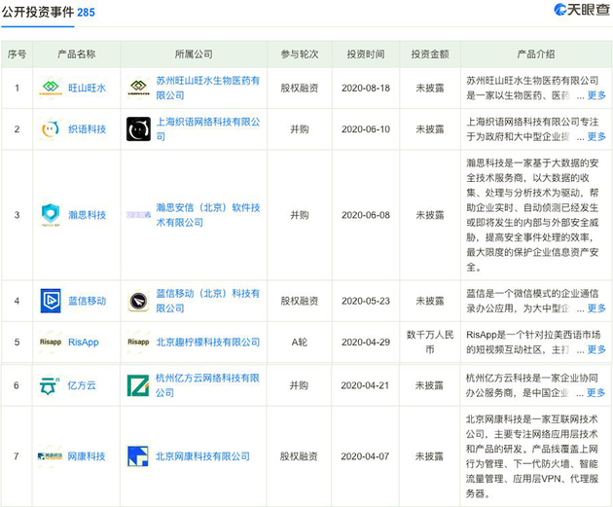This screenshot has width=613, height=507.
Task: Click the 北京趣柠檬科技 company logo
Action: (138, 342)
